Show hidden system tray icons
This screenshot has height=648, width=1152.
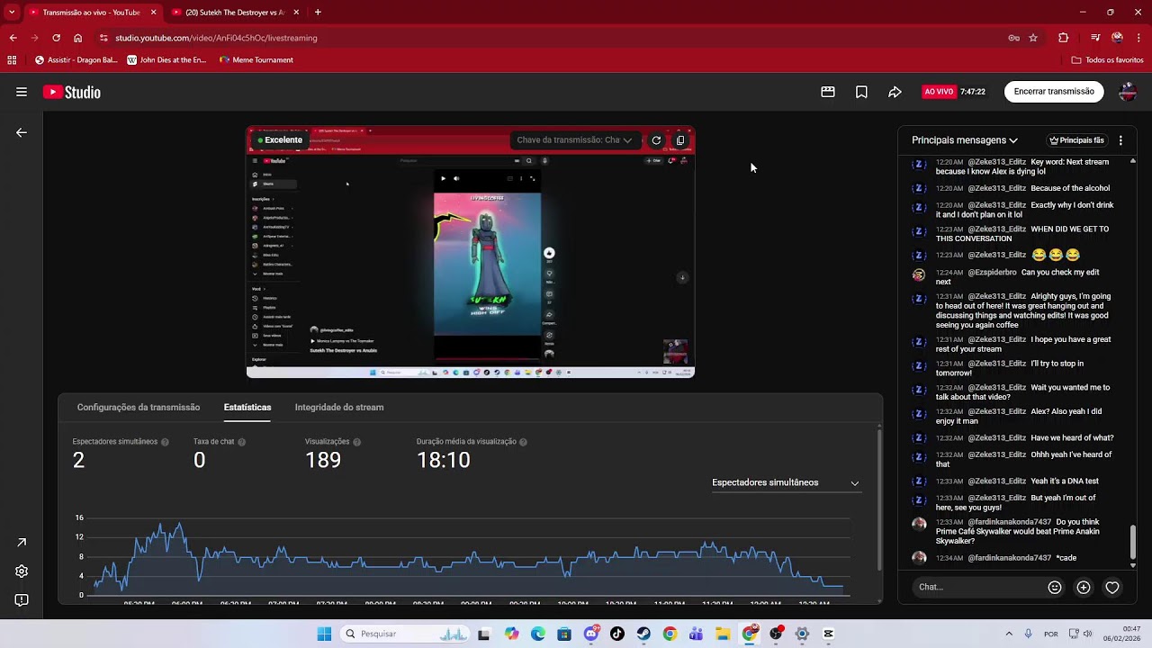pos(1009,634)
